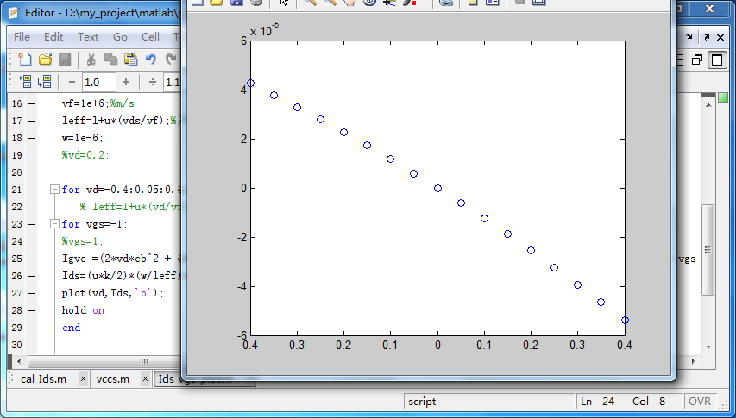Image resolution: width=736 pixels, height=418 pixels.
Task: Click the 1.1 multiply factor field
Action: pyautogui.click(x=173, y=83)
